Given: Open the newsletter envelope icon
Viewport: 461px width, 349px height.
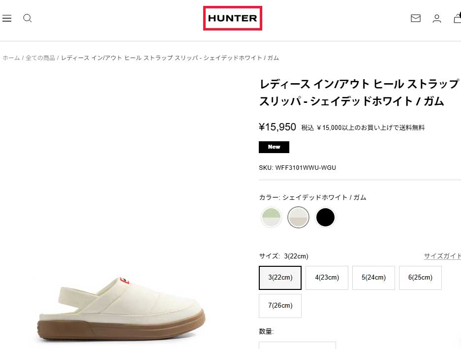Looking at the screenshot, I should click(x=415, y=18).
